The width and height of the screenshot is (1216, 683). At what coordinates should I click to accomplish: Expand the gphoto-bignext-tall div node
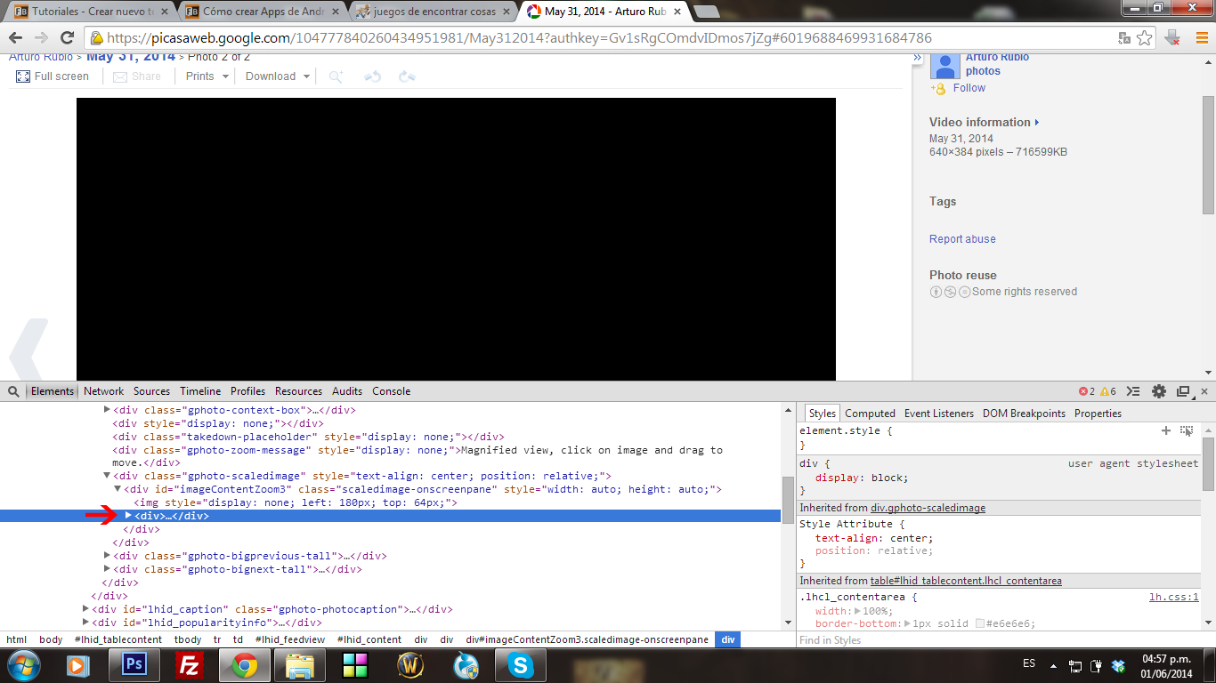pos(107,569)
